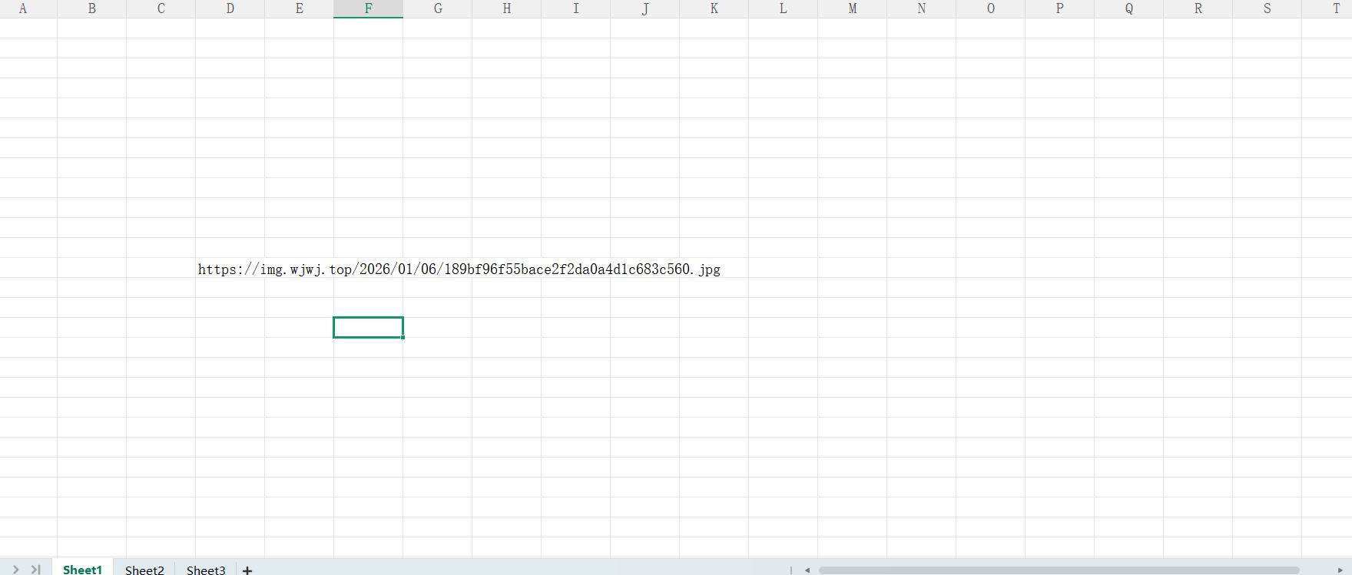Select column M header

[852, 8]
